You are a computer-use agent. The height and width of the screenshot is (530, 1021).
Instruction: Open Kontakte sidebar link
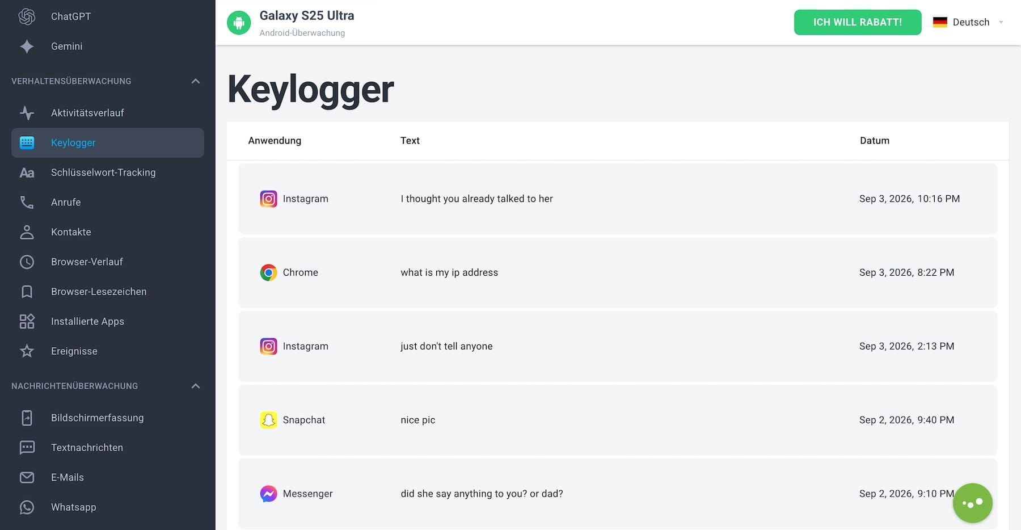pos(107,232)
